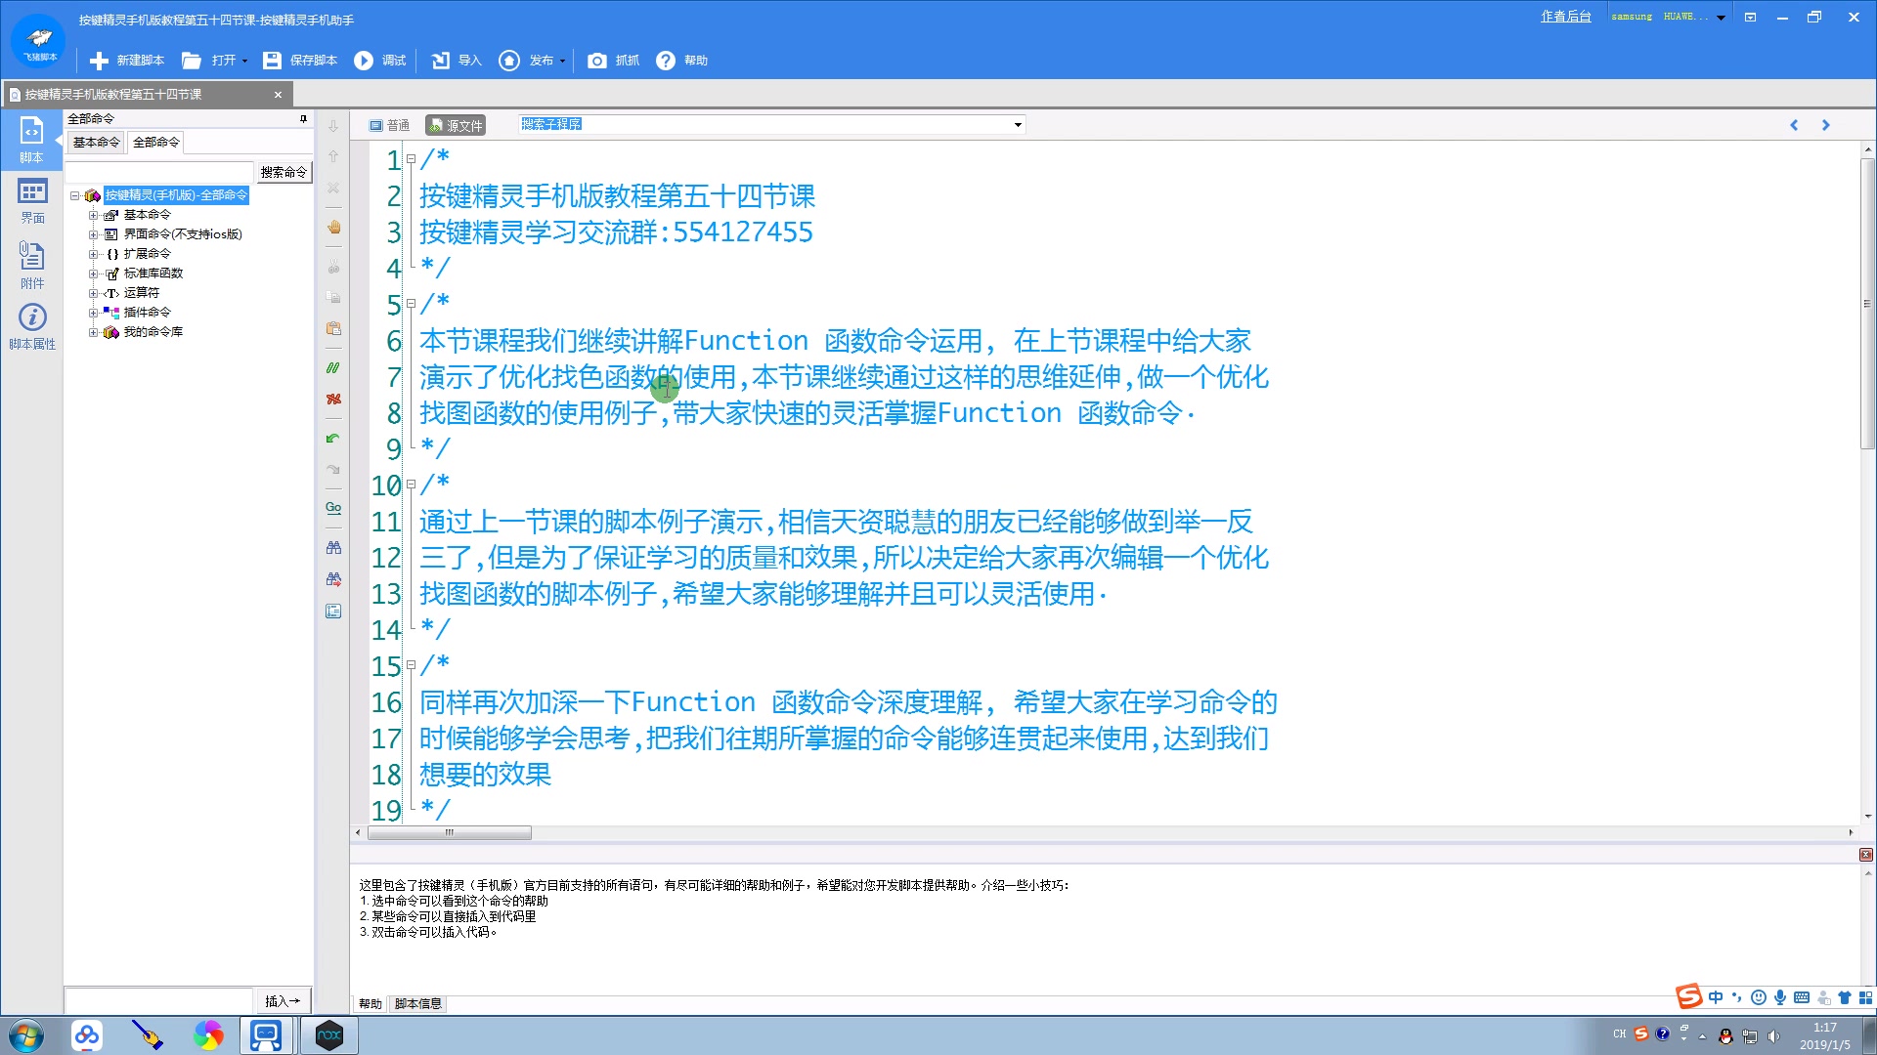This screenshot has height=1055, width=1877.
Task: Switch to 源文件 source view
Action: pos(456,125)
